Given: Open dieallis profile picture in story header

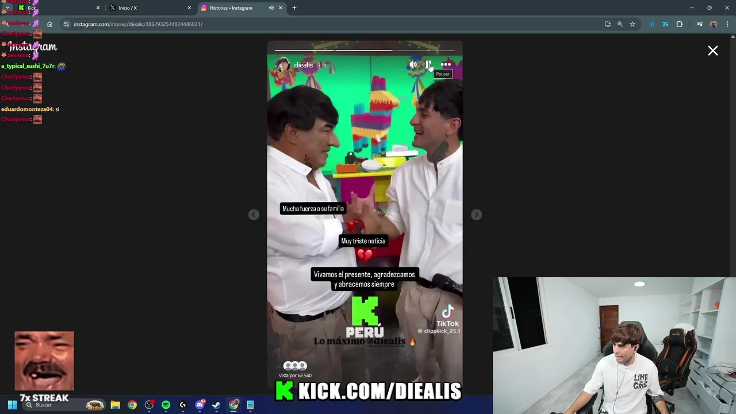Looking at the screenshot, I should [x=282, y=65].
